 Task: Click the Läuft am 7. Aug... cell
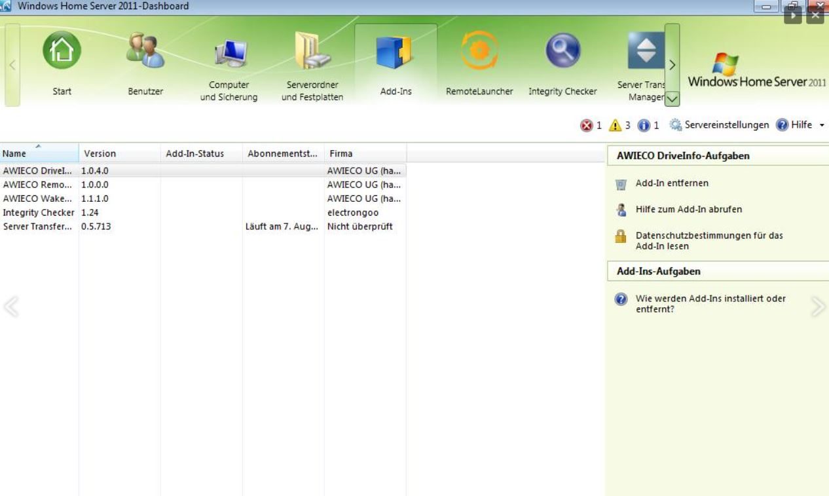coord(282,227)
